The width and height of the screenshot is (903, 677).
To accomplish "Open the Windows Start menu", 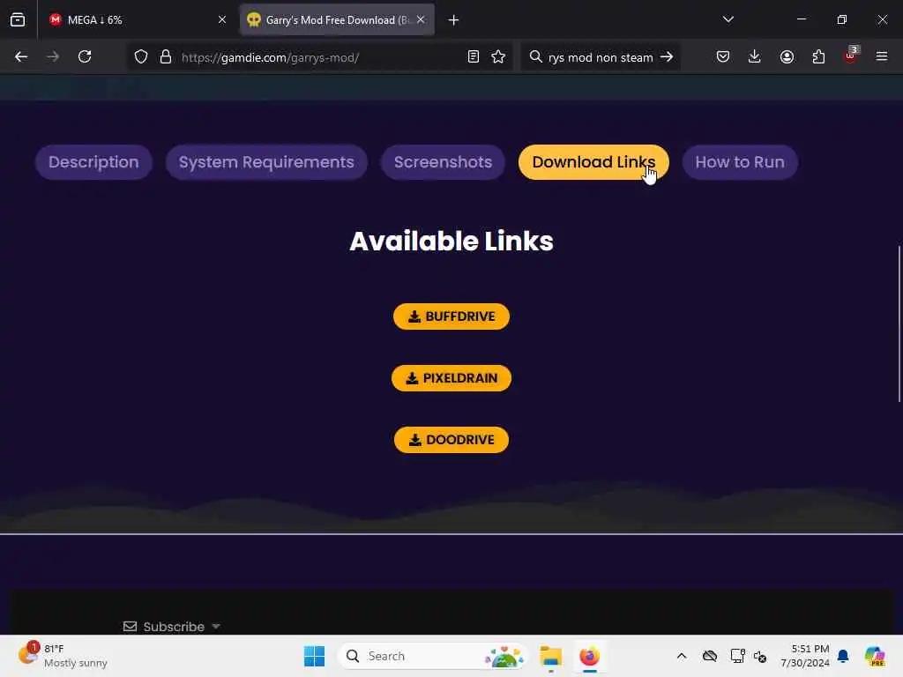I will (x=315, y=656).
